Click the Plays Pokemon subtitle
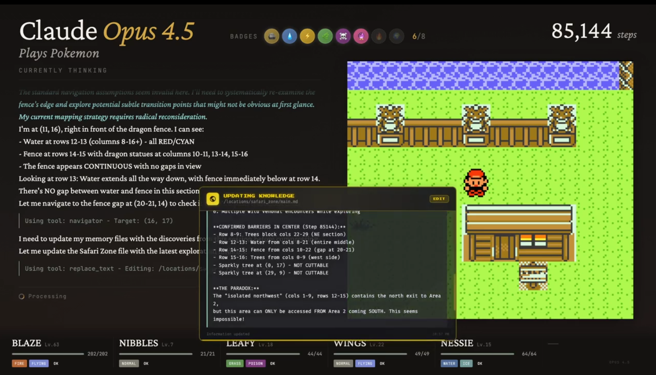This screenshot has width=656, height=375. (x=59, y=53)
